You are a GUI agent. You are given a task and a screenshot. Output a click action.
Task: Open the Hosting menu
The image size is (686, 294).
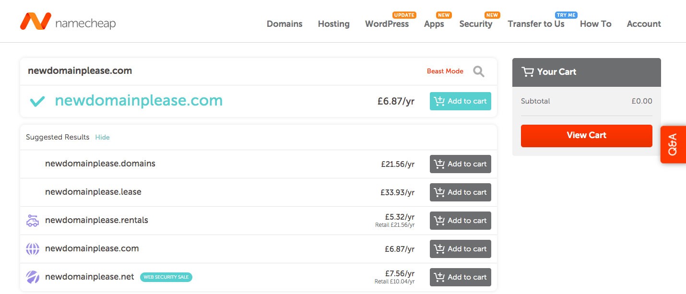pos(333,24)
